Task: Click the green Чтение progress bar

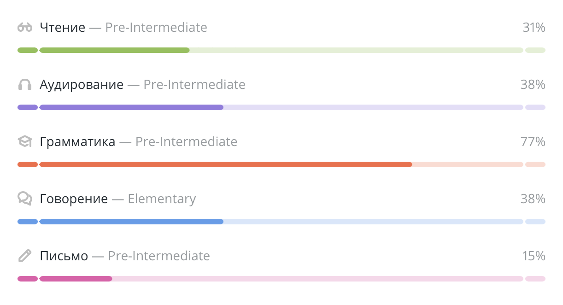Action: pyautogui.click(x=281, y=50)
